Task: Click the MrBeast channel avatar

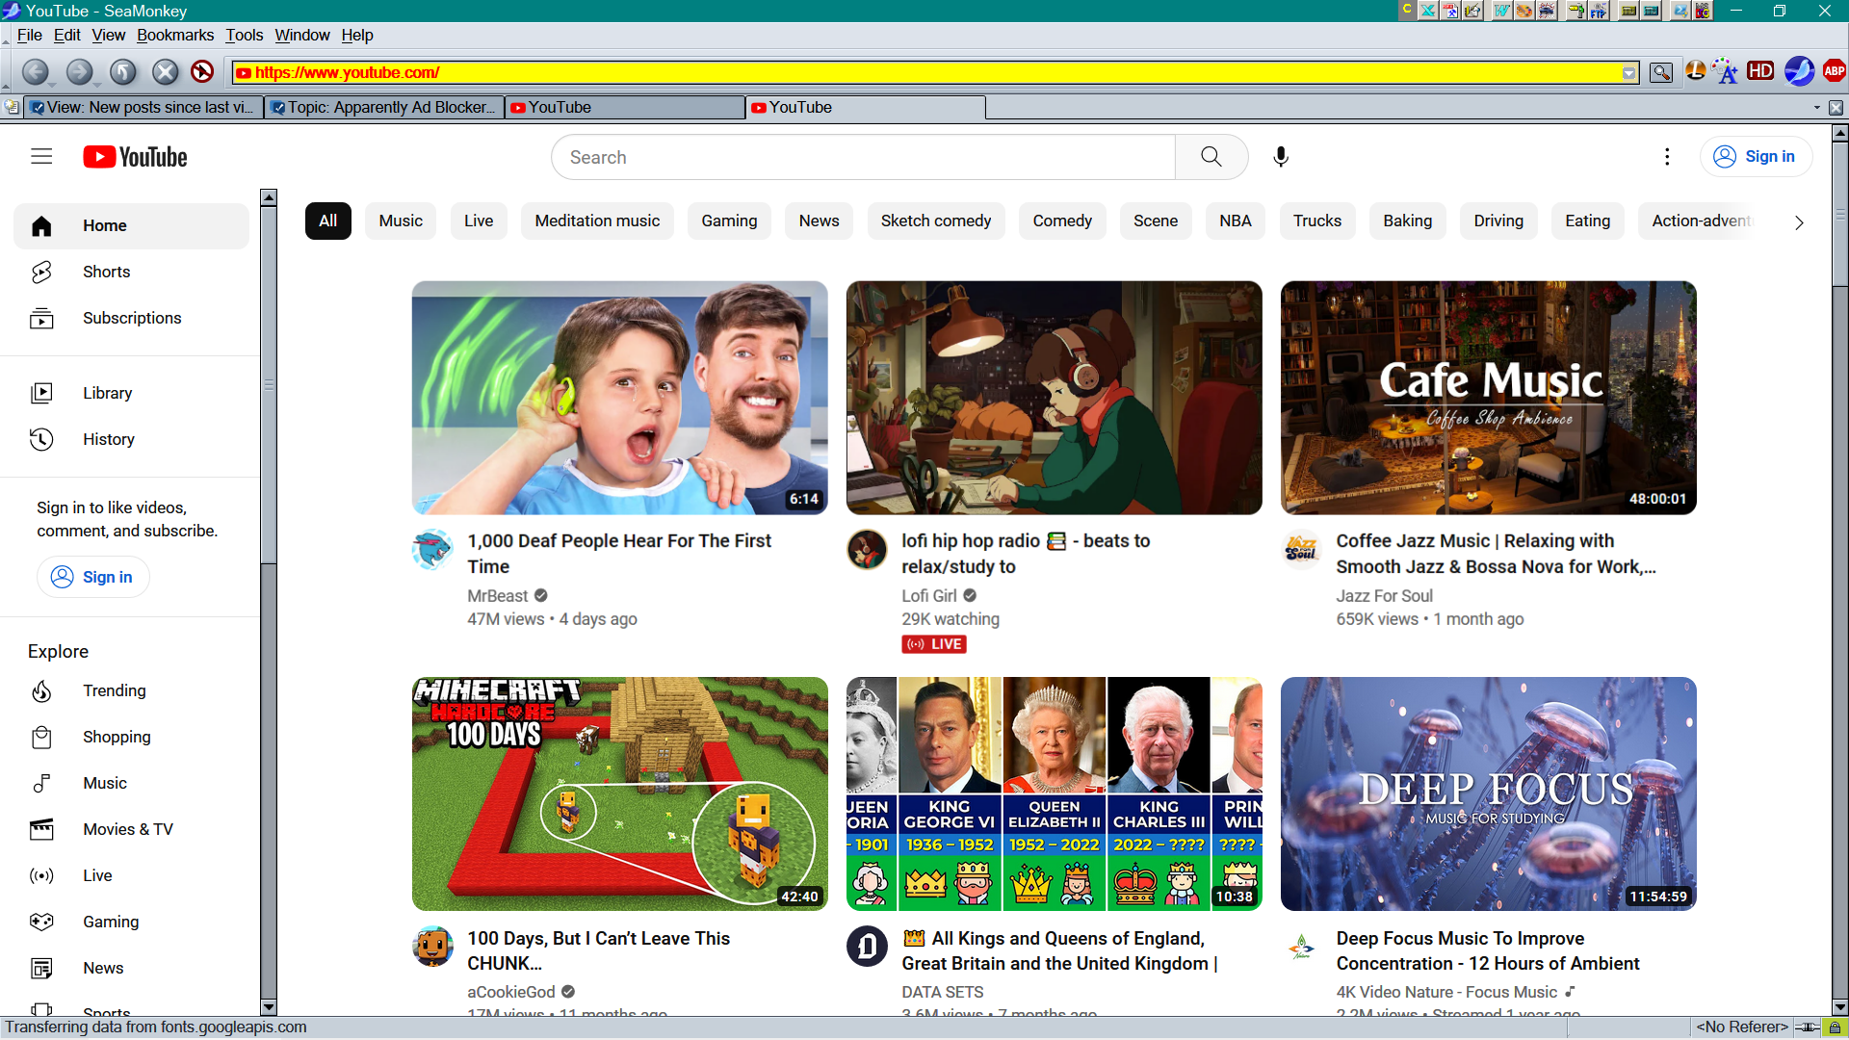Action: pos(432,550)
